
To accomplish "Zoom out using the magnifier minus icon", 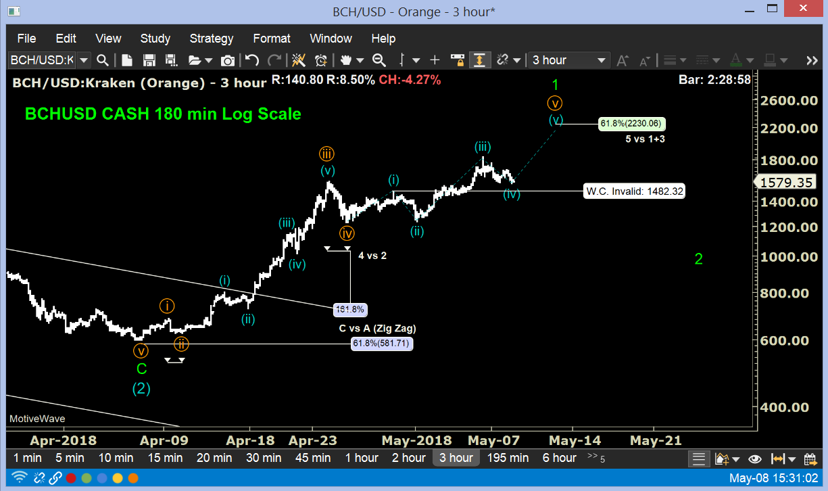I will (x=379, y=60).
